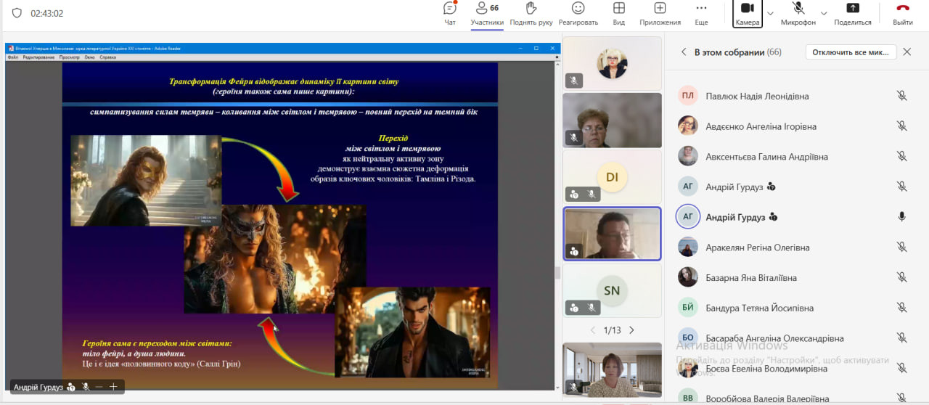Toggle microphone for Павлюк Надія Леонідівна
929x405 pixels.
click(x=901, y=96)
